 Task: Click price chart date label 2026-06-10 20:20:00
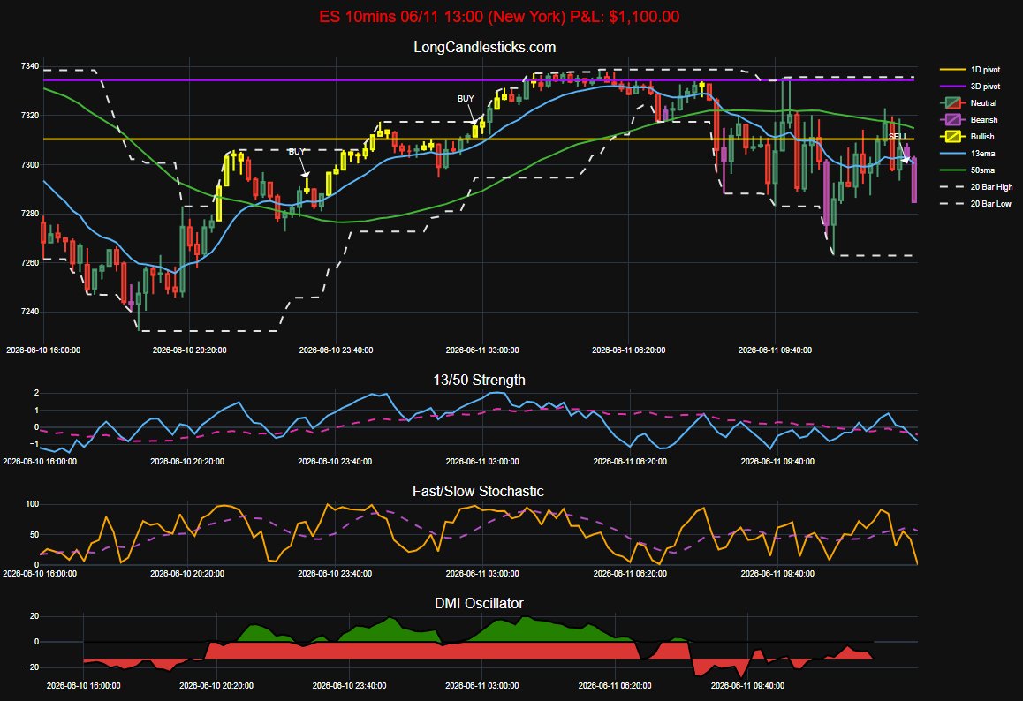(x=189, y=350)
